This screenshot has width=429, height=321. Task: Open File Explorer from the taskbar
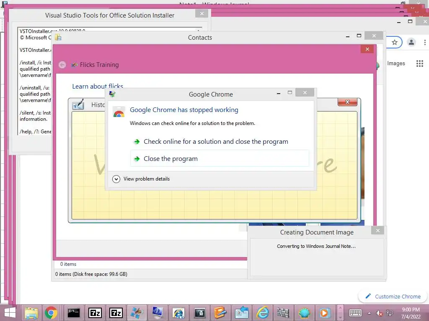pyautogui.click(x=31, y=313)
